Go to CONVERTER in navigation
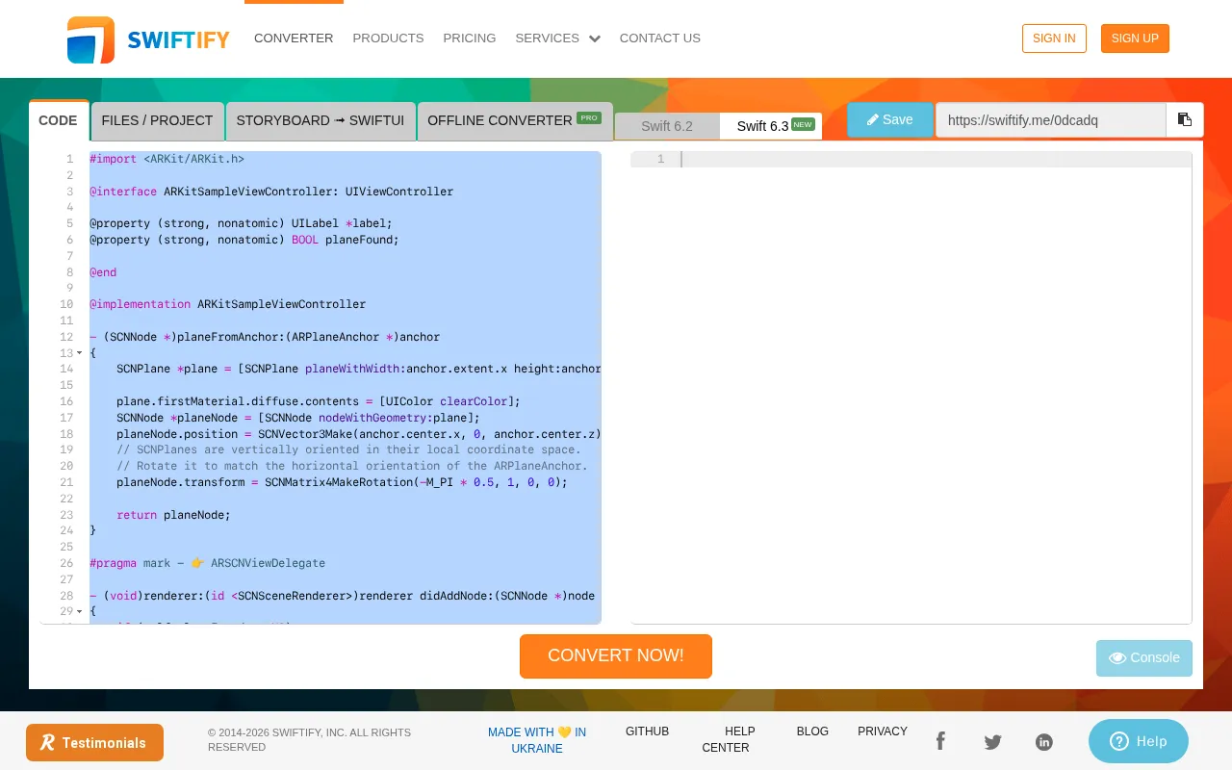Viewport: 1232px width, 770px height. [294, 38]
